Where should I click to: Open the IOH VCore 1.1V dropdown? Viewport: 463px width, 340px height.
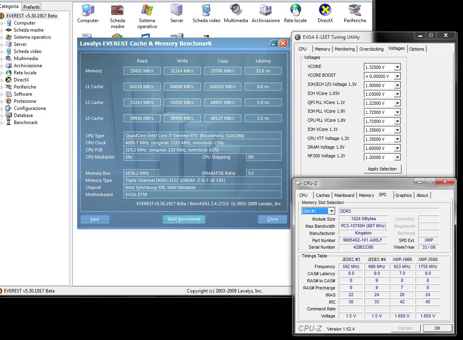[x=397, y=130]
